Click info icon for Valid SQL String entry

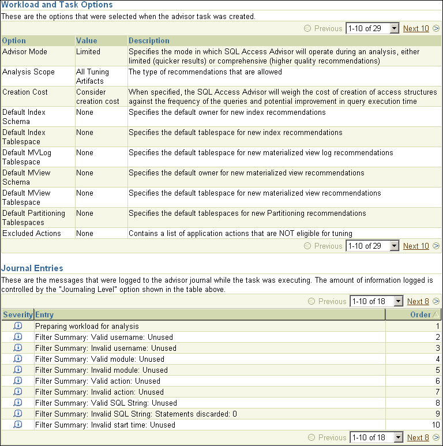tap(17, 403)
